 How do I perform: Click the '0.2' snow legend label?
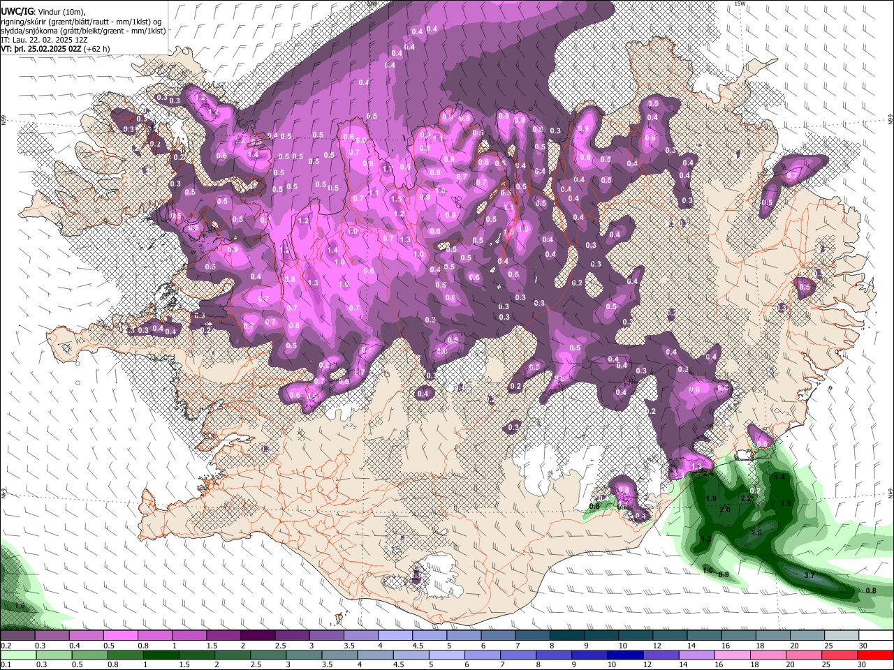click(5, 646)
